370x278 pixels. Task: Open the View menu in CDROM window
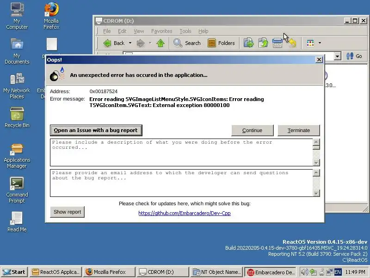pos(139,31)
